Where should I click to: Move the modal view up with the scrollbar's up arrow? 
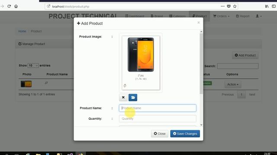201,32
